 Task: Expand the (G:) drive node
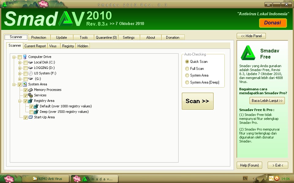point(20,79)
